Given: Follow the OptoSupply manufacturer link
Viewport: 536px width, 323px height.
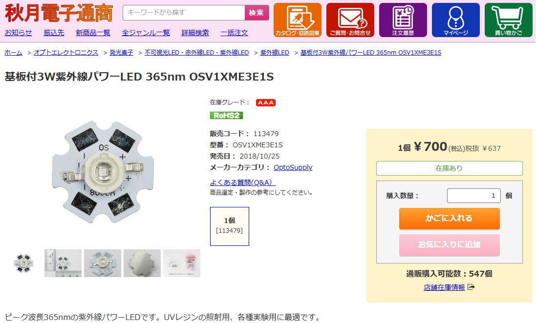Looking at the screenshot, I should pos(293,167).
